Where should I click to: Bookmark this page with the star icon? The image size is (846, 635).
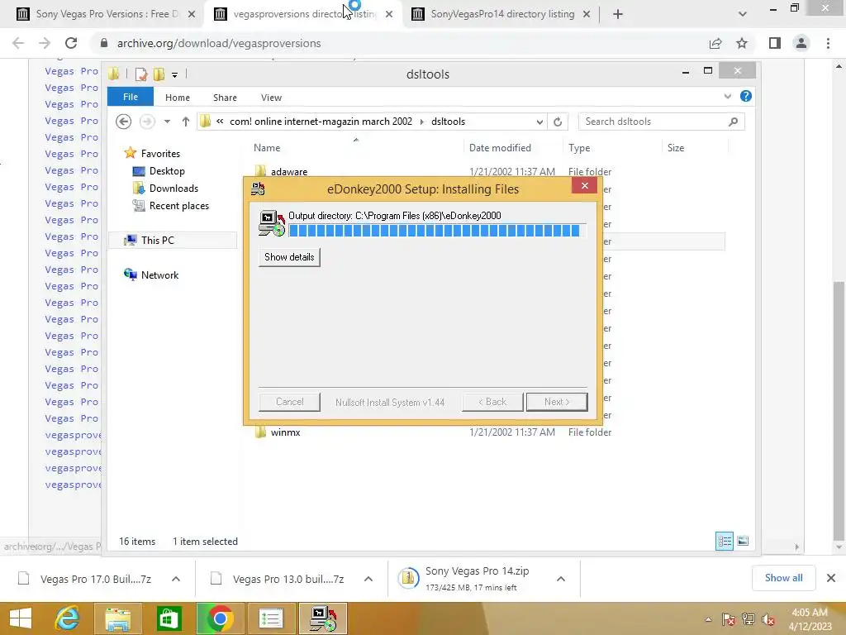click(742, 43)
